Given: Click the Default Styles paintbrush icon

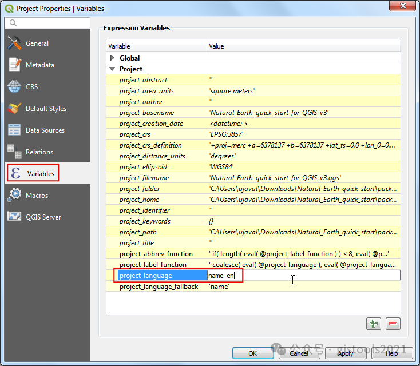Looking at the screenshot, I should point(14,108).
